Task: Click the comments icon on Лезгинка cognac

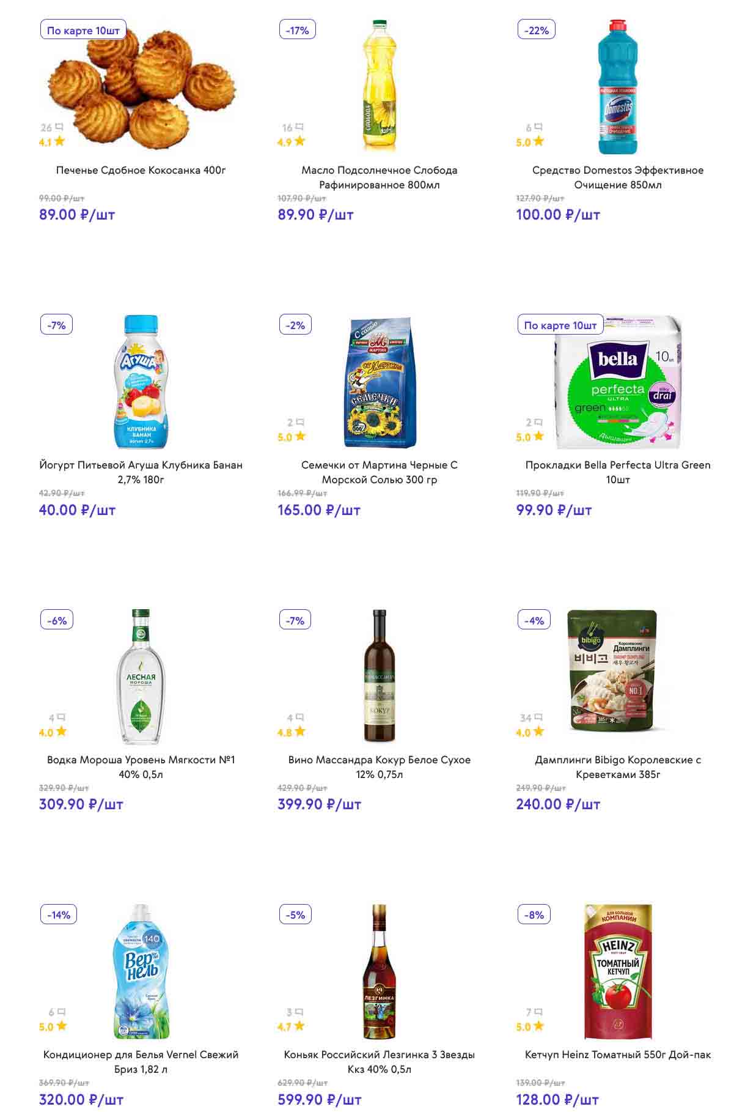Action: tap(299, 1012)
